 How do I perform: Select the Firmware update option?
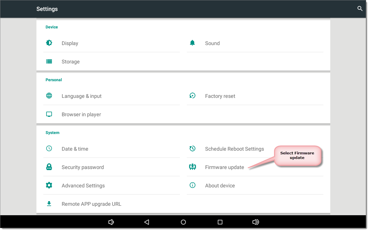pos(224,167)
